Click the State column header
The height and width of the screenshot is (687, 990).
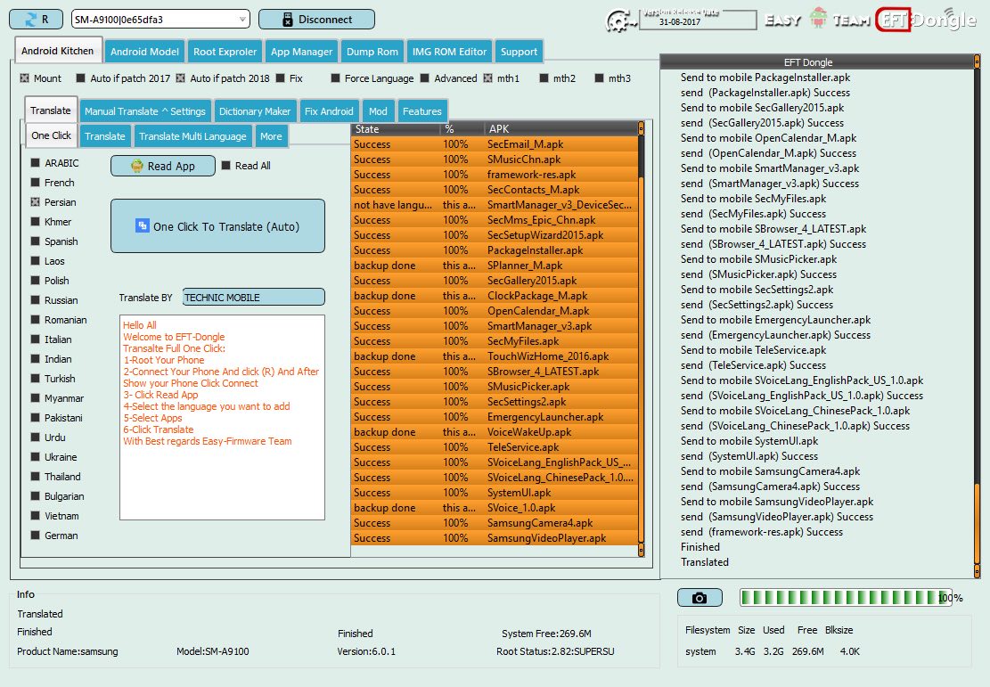[x=396, y=129]
